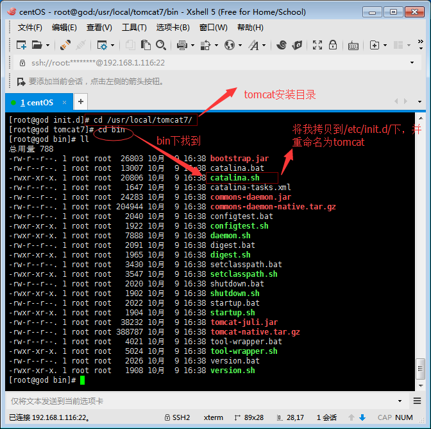Image resolution: width=431 pixels, height=429 pixels.
Task: Click the tomcat-native.tar.gz file name
Action: tap(255, 332)
